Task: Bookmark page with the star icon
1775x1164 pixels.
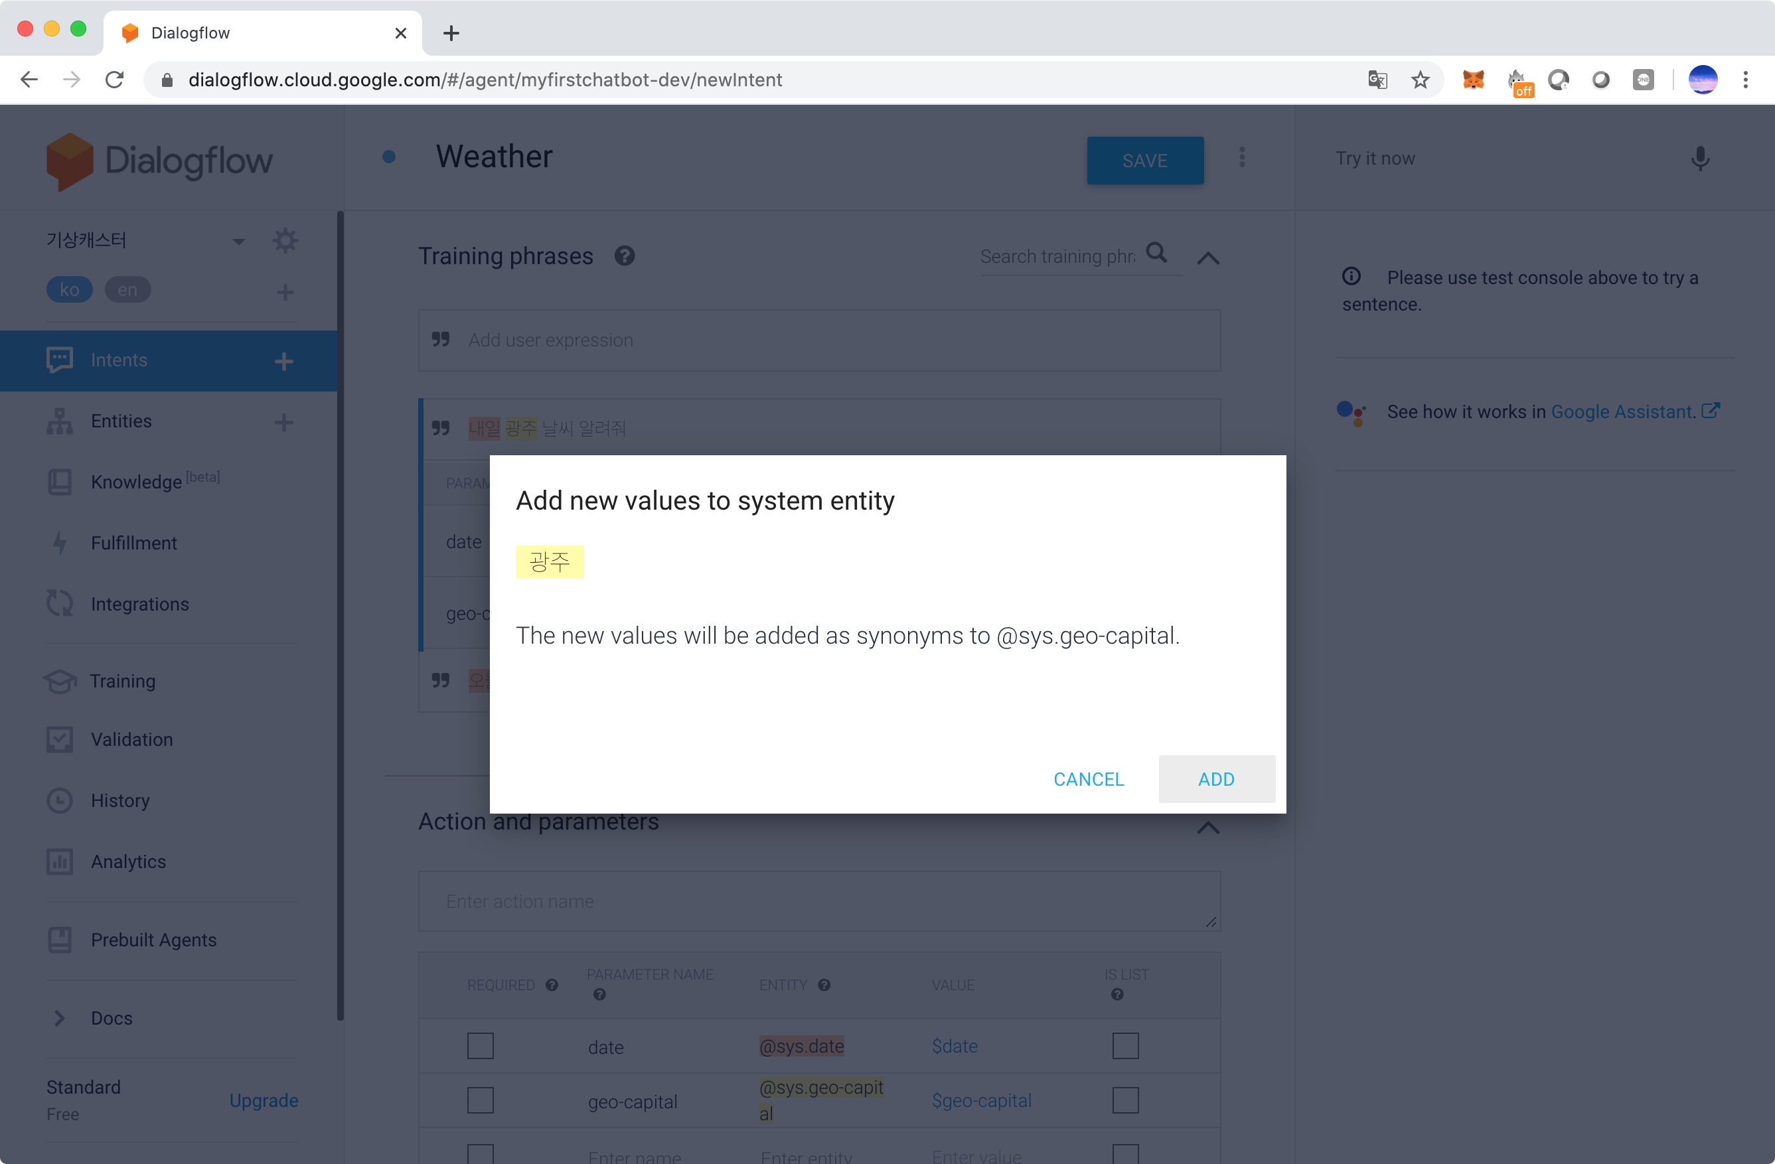Action: [1420, 80]
